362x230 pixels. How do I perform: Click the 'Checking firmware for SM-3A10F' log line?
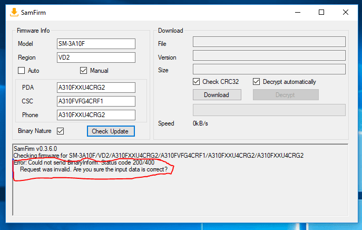point(159,156)
